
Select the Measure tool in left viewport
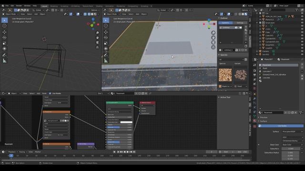click(x=4, y=61)
